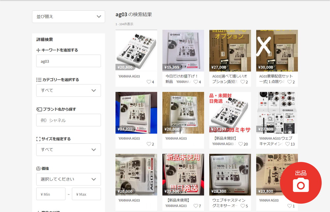The height and width of the screenshot is (212, 330).
Task: Click the ¥ Min price field
Action: [51, 194]
